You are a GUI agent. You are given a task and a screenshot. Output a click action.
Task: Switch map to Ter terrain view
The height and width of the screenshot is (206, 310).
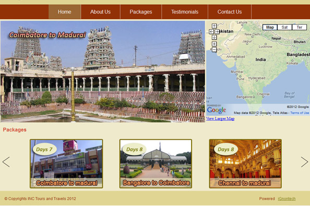click(x=300, y=27)
